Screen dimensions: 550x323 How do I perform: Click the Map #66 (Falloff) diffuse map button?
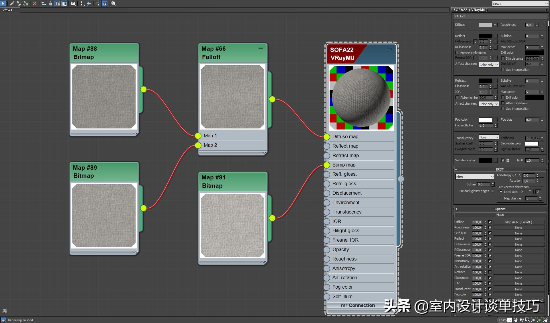pos(518,222)
